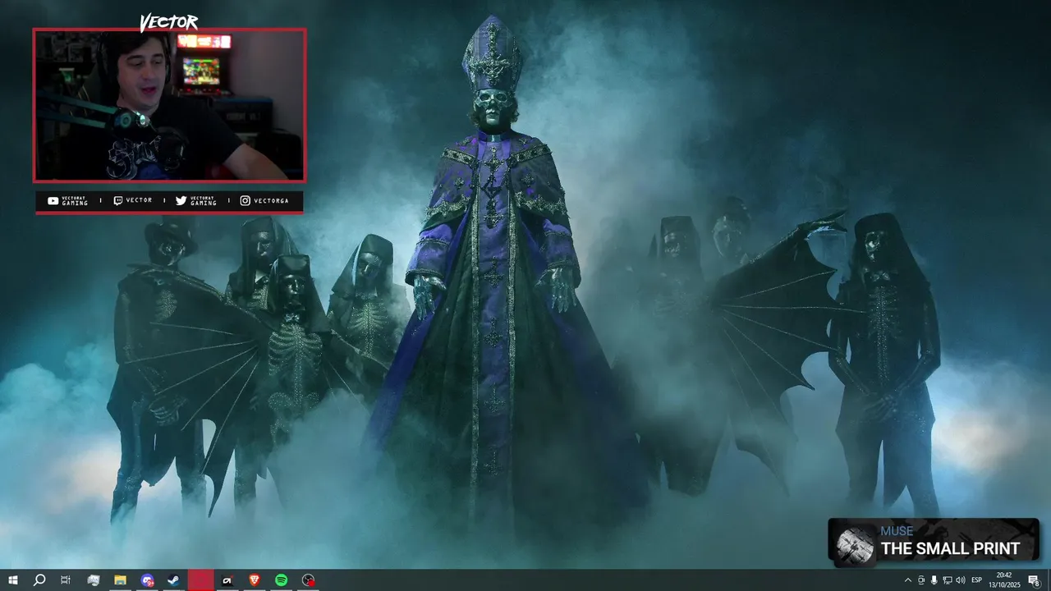Open Spotify from the taskbar
This screenshot has width=1051, height=591.
click(281, 580)
